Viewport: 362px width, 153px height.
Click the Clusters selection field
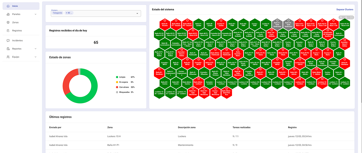[96, 13]
